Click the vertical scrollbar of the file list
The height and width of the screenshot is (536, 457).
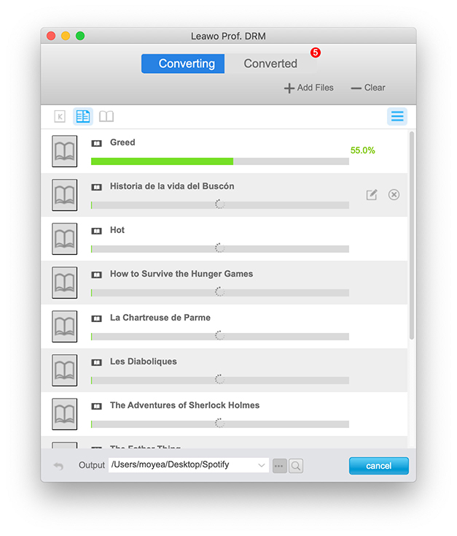pyautogui.click(x=412, y=234)
